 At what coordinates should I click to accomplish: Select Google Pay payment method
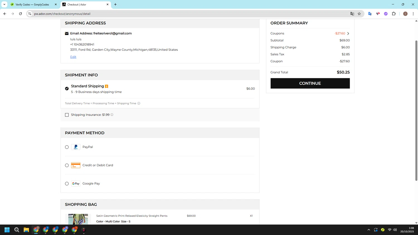67,184
